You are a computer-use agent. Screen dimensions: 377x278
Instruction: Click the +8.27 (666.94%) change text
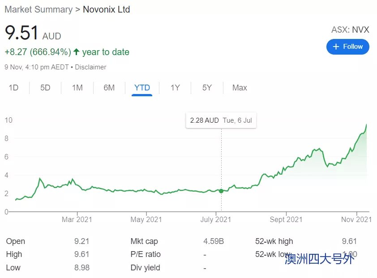click(38, 52)
